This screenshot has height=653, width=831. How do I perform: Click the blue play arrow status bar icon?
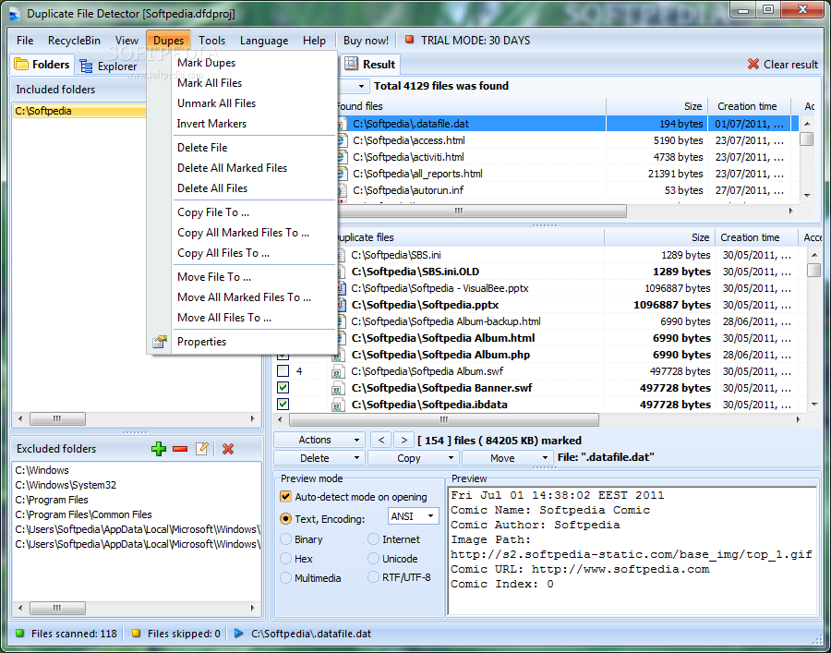point(238,633)
